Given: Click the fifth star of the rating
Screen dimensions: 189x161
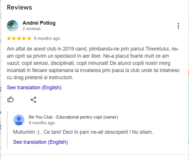Looking at the screenshot, I should point(29,38).
